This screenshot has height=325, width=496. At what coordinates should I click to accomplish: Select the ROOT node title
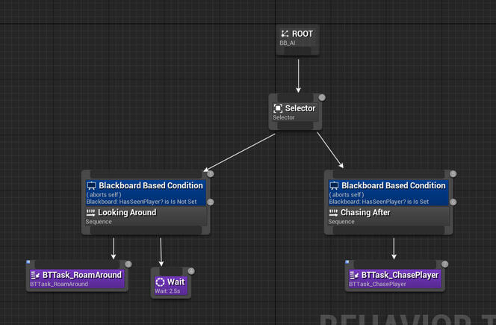pyautogui.click(x=303, y=34)
